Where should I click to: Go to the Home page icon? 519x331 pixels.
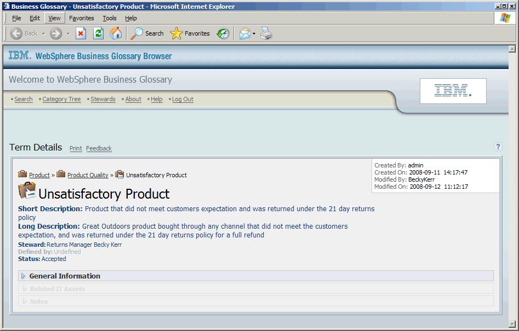[116, 33]
